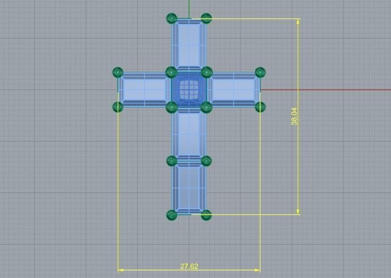Select the 38.04 height dimension text
This screenshot has height=278, width=391.
pyautogui.click(x=294, y=116)
